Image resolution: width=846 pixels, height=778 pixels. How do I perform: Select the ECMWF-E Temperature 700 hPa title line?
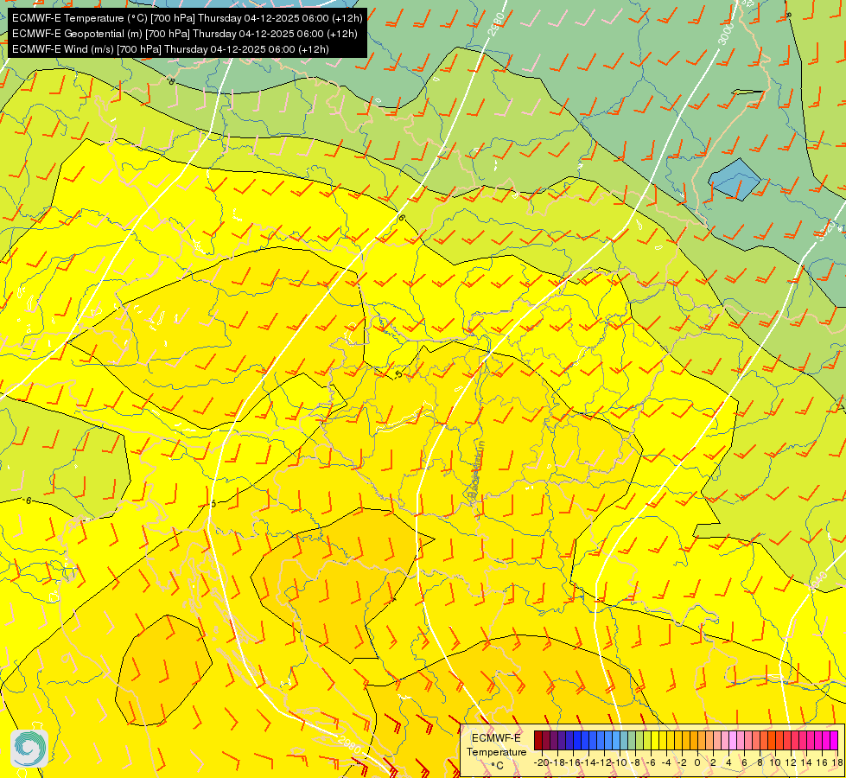[187, 18]
